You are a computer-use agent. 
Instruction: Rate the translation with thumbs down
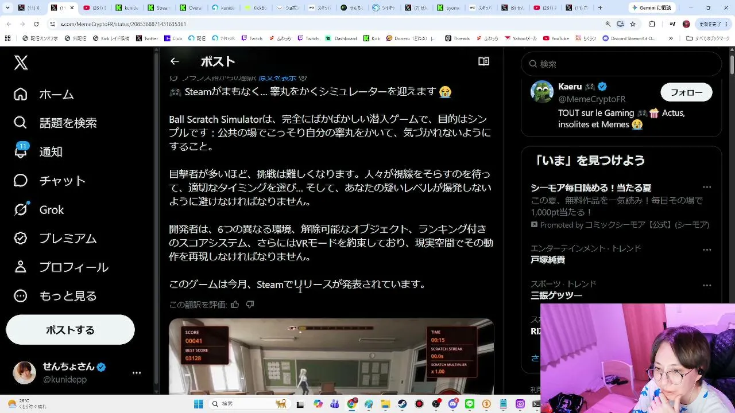click(x=250, y=305)
